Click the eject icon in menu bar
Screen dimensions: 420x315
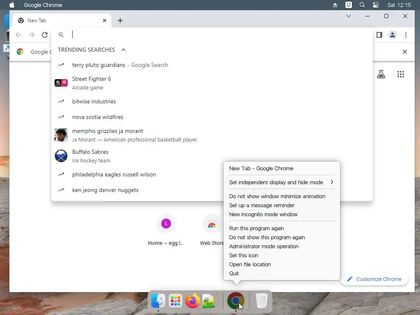pyautogui.click(x=335, y=5)
